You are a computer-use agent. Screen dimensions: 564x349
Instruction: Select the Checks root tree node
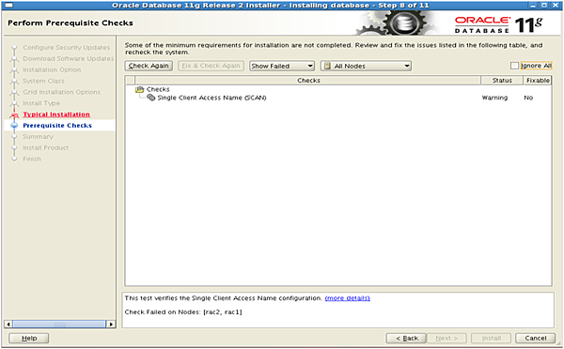tap(158, 89)
